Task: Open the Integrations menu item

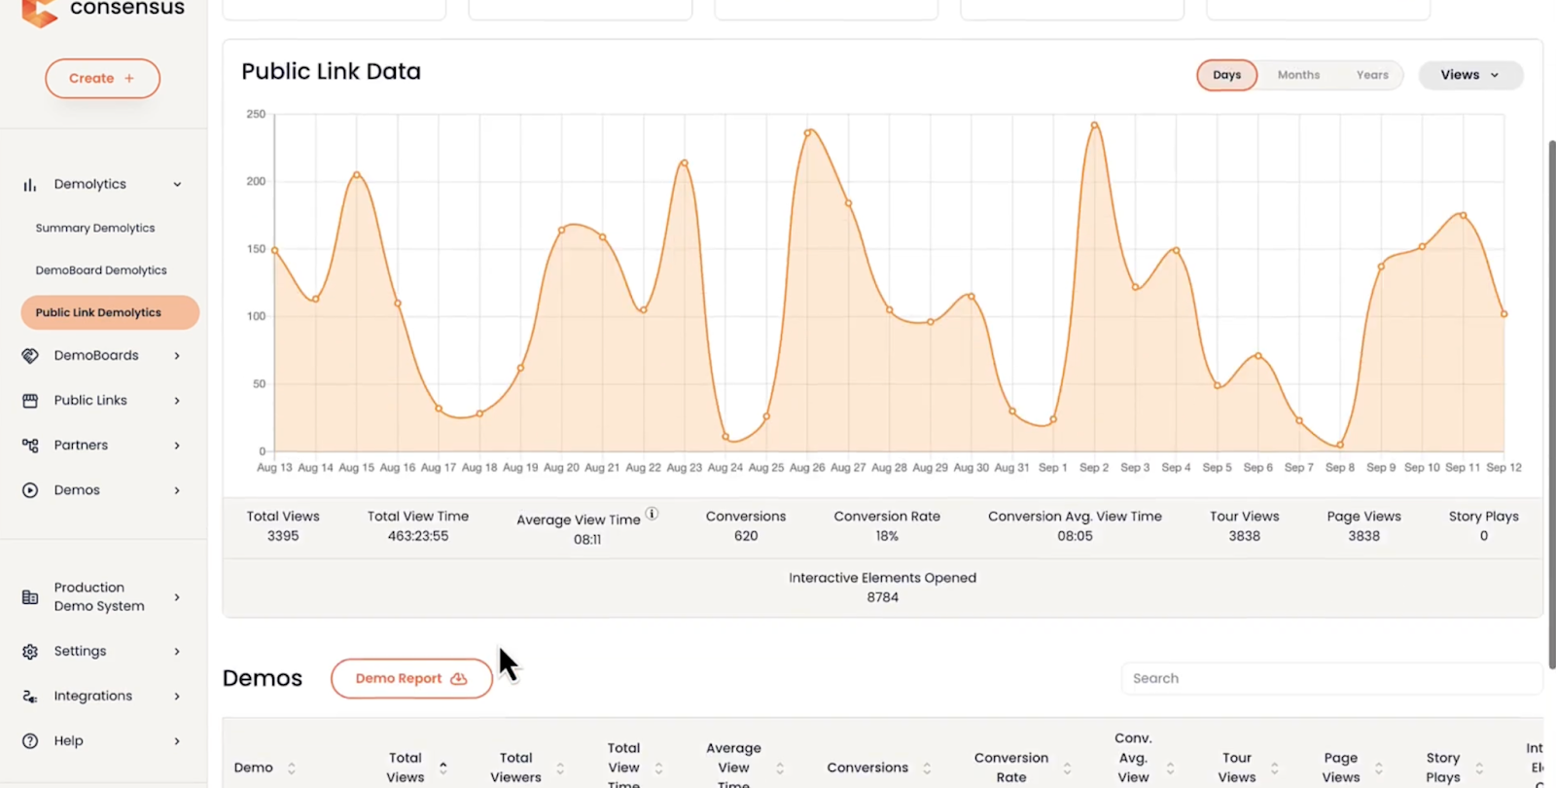Action: coord(93,697)
